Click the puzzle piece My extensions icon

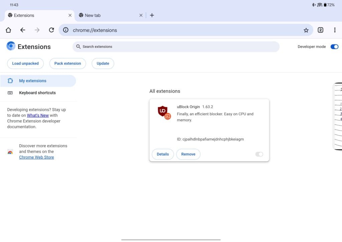pos(10,81)
